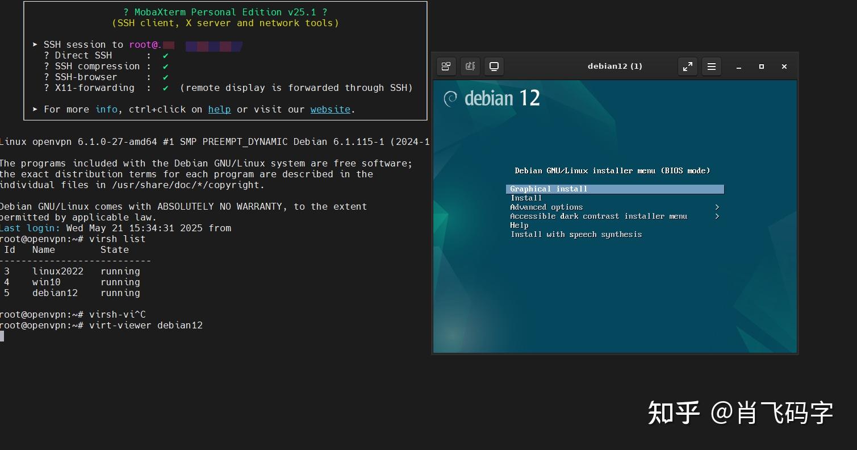
Task: Open the virt-viewer hamburger menu
Action: (712, 66)
